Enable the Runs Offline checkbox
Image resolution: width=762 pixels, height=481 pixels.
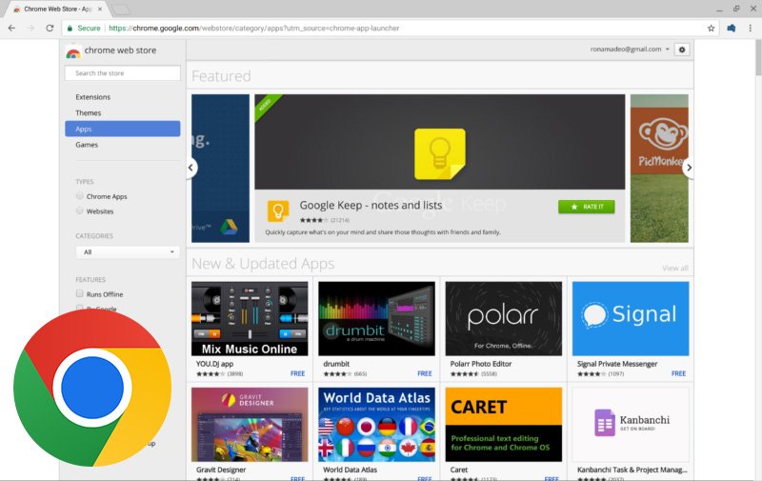(x=80, y=293)
